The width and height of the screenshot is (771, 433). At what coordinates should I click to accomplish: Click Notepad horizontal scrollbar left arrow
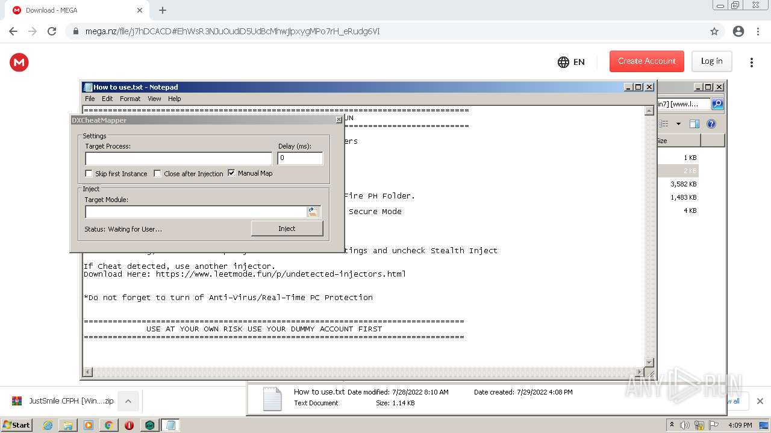click(x=88, y=372)
